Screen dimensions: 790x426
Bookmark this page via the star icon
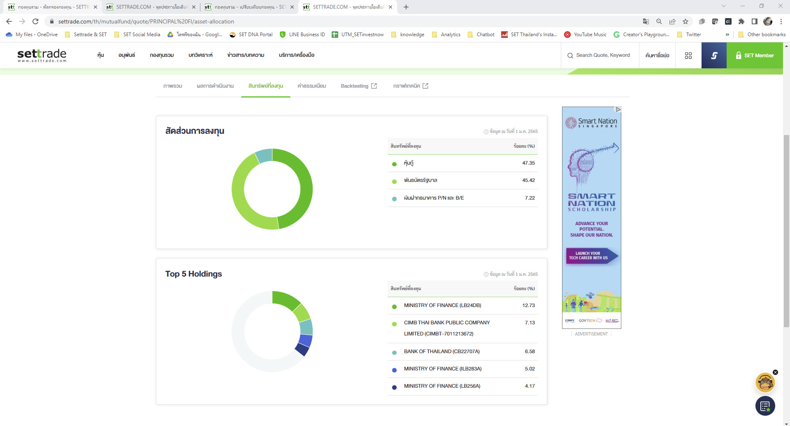click(685, 21)
